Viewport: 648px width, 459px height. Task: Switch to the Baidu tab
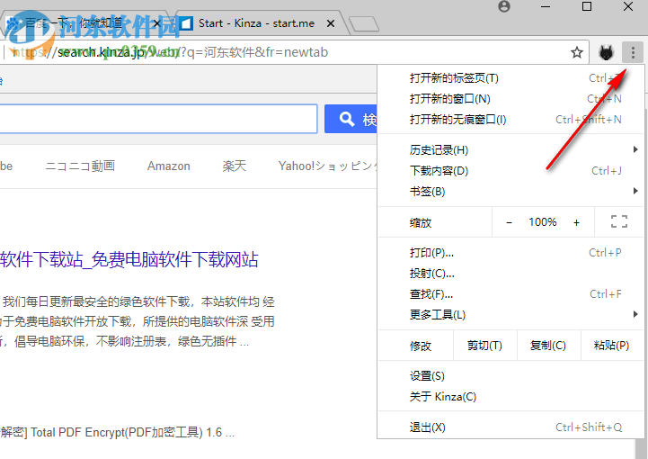[83, 23]
